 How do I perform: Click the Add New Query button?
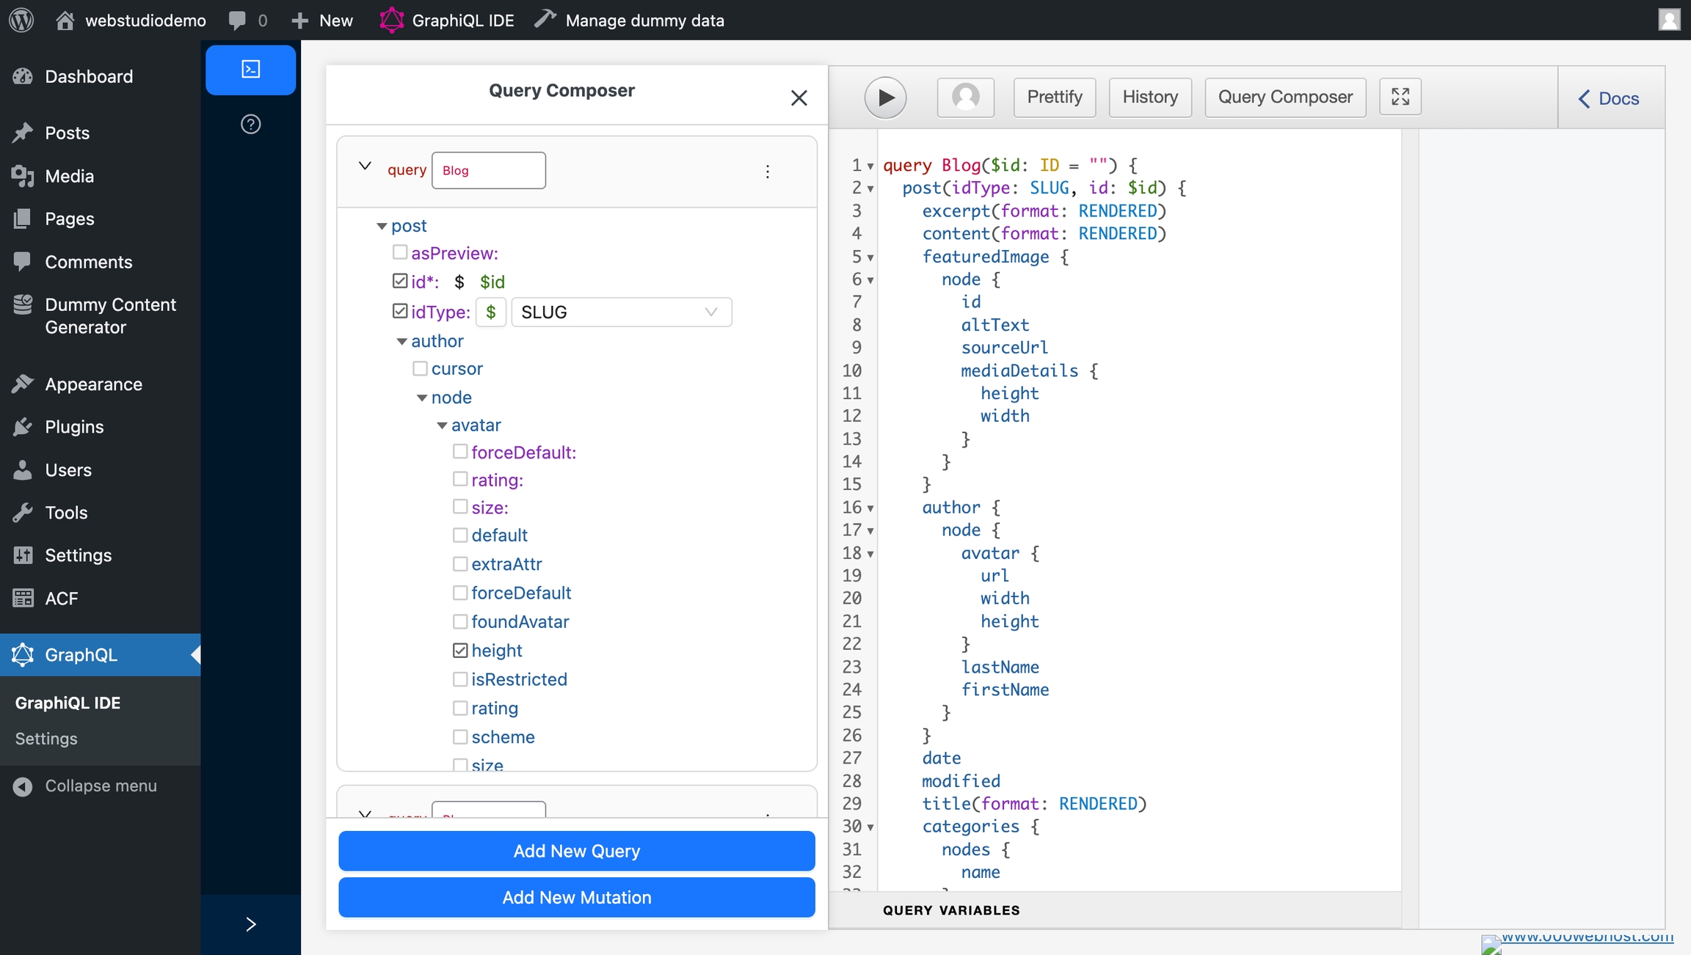(575, 851)
